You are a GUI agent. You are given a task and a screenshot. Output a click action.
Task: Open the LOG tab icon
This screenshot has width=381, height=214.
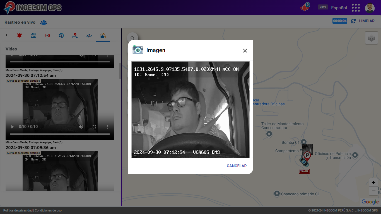pyautogui.click(x=33, y=36)
